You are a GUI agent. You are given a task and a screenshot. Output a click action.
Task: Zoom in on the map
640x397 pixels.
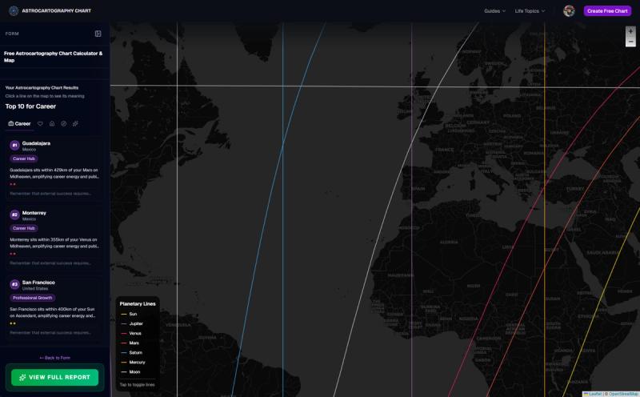point(630,31)
